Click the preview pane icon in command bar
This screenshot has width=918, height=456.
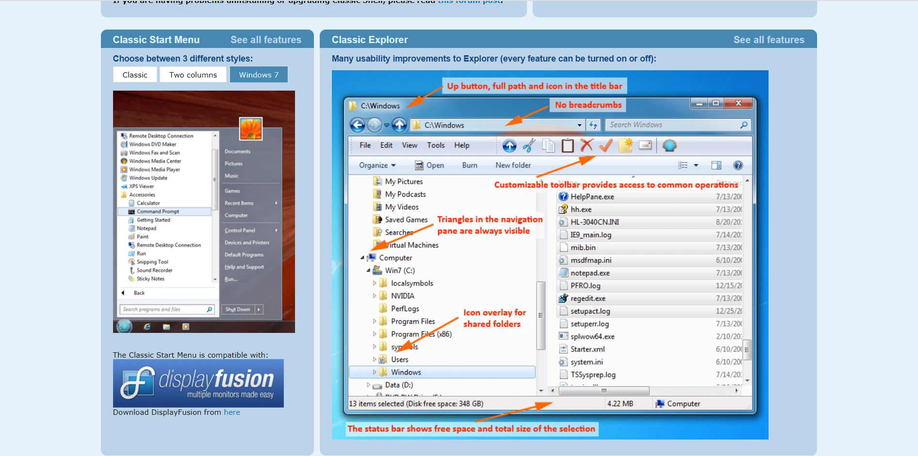click(716, 165)
